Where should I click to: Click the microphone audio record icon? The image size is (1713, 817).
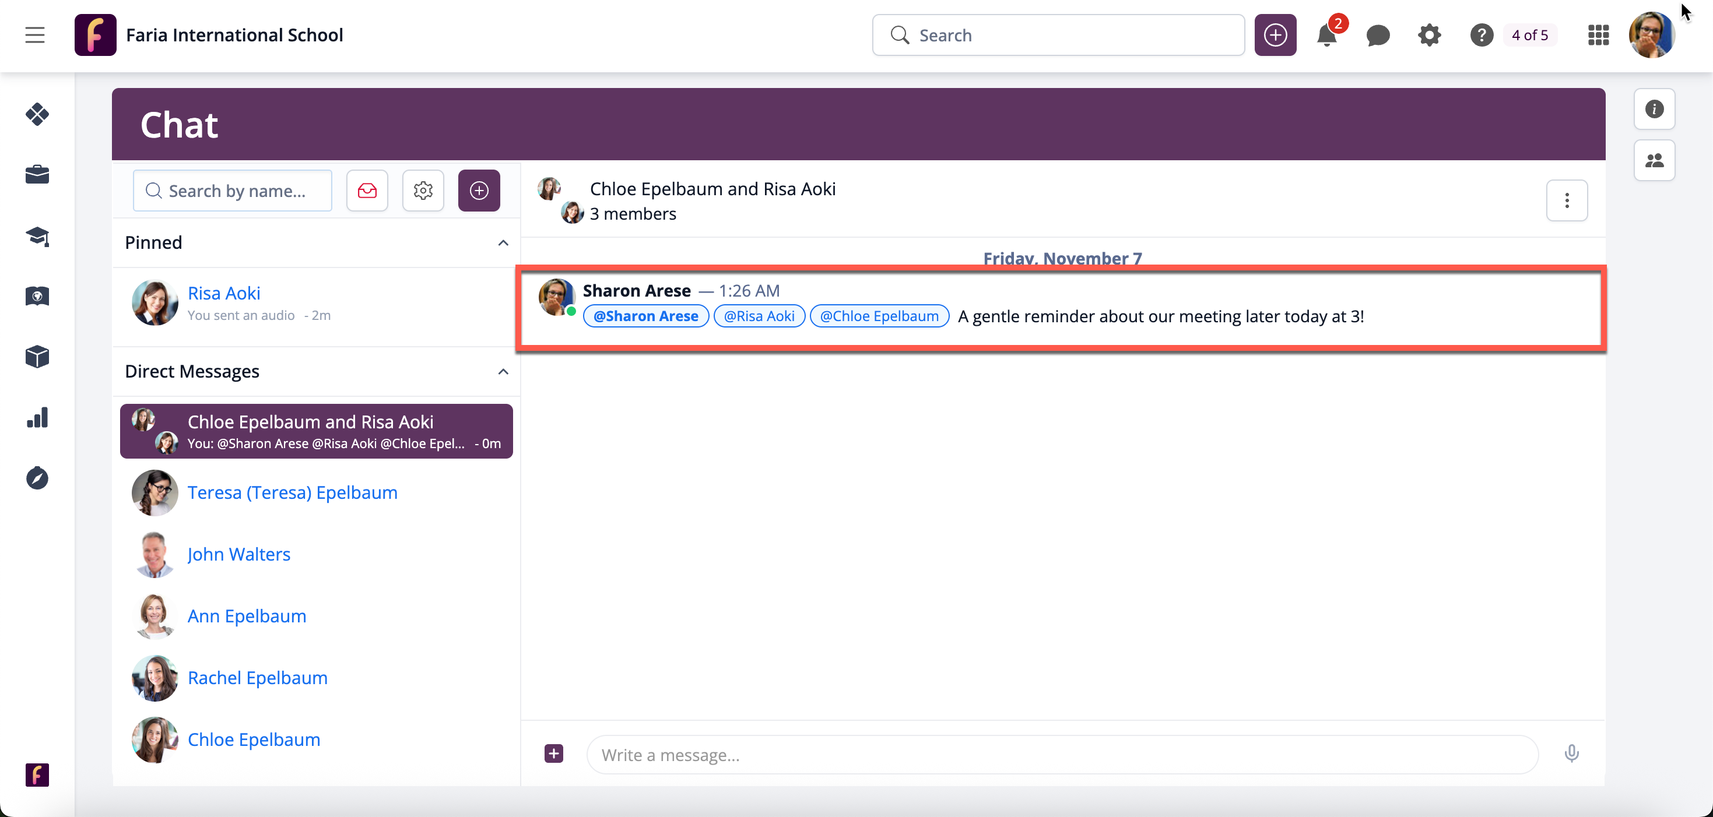coord(1571,753)
